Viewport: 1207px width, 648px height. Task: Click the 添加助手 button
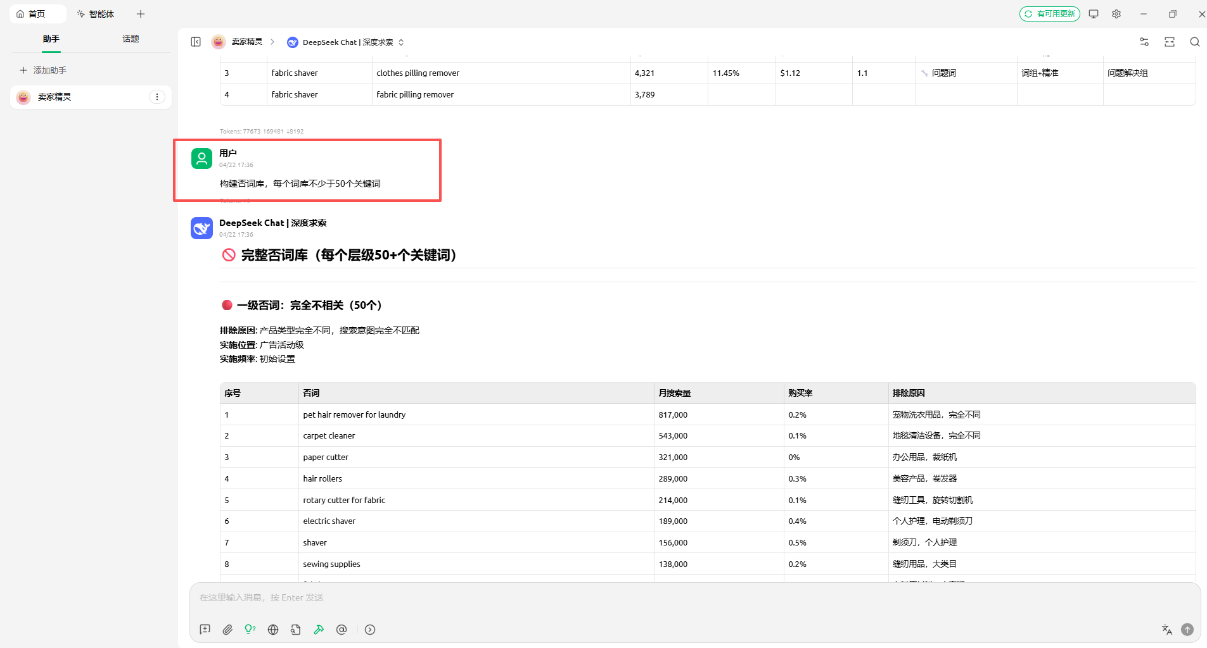43,70
